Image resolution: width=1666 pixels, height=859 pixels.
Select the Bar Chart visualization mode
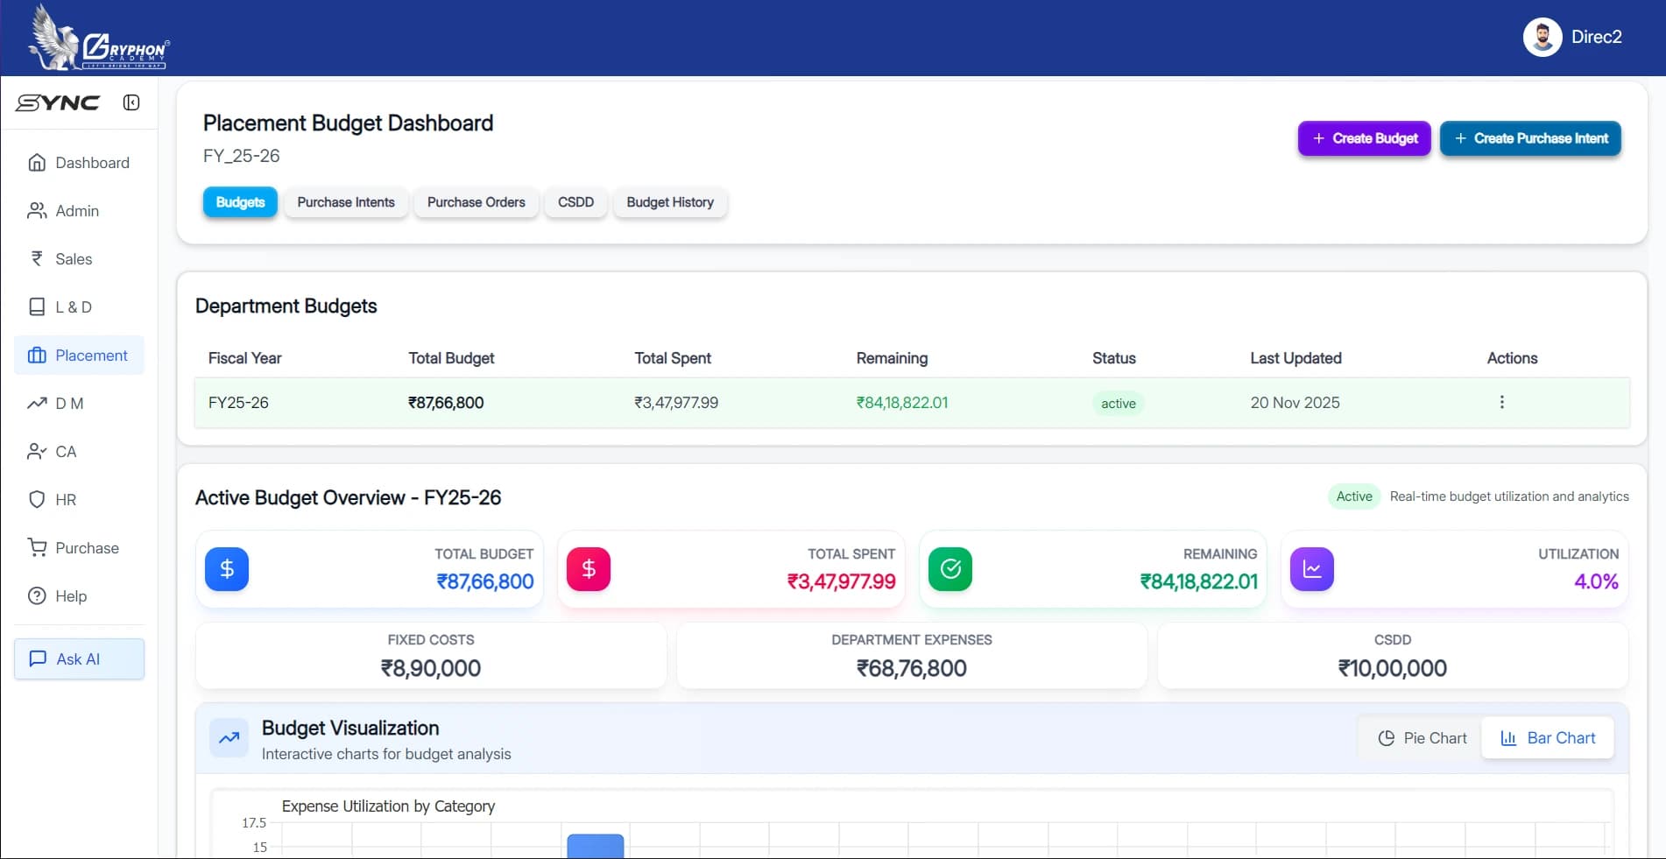click(1548, 737)
